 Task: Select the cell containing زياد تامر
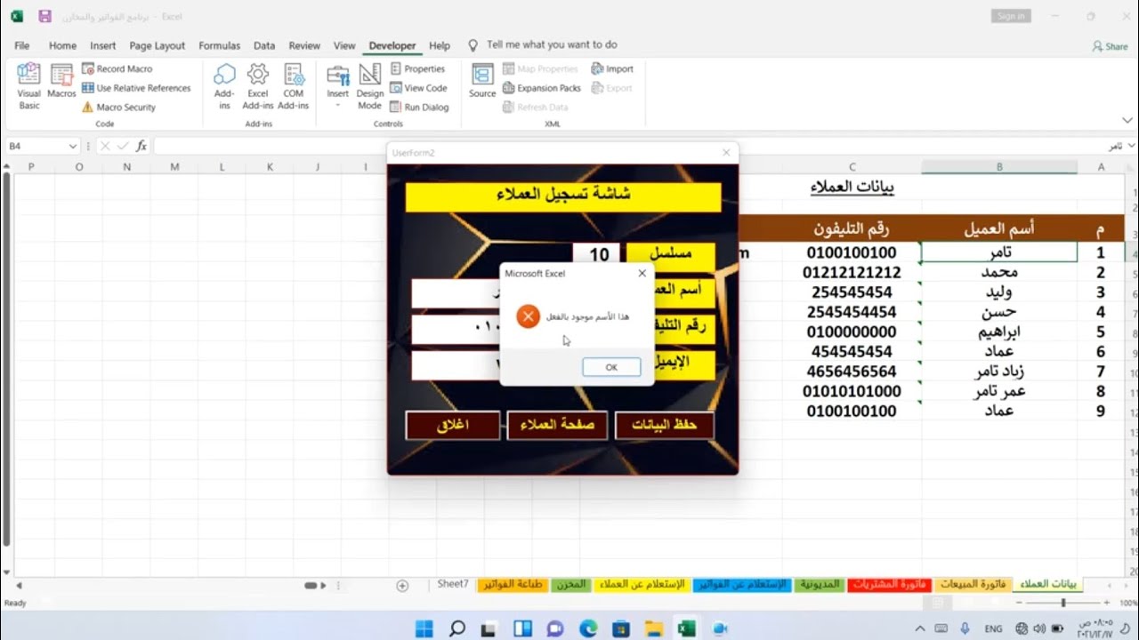[999, 372]
